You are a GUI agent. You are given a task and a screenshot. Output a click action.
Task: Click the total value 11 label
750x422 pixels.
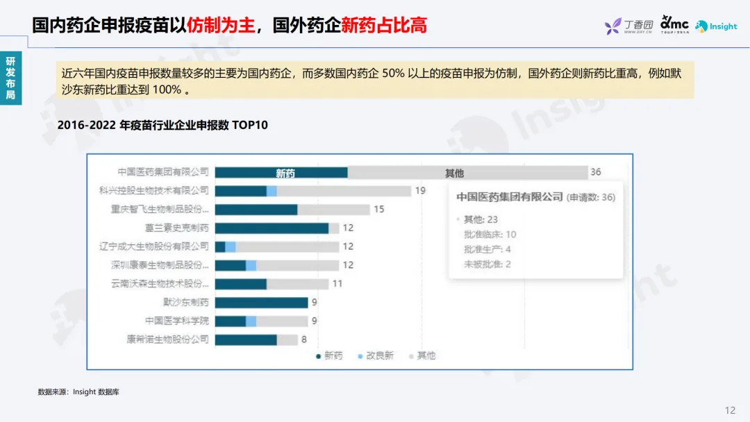337,284
